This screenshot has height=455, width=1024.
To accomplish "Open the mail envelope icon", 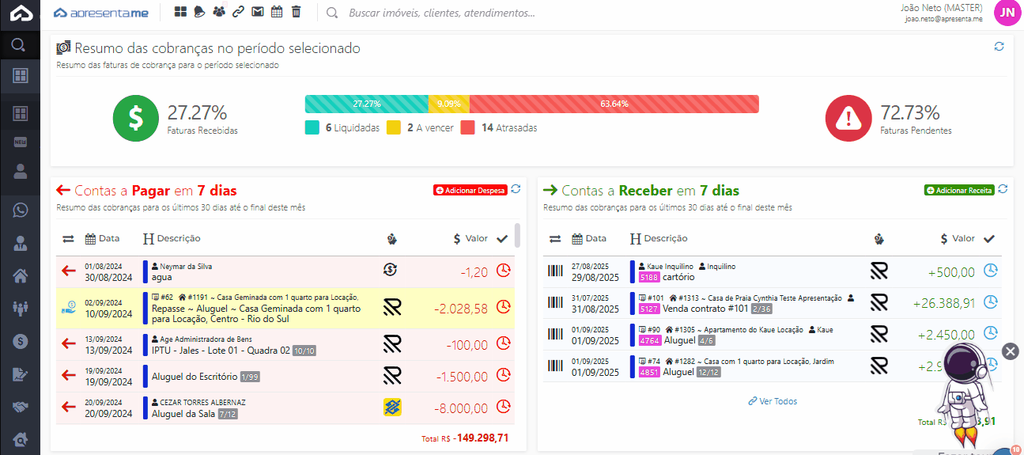I will (257, 12).
